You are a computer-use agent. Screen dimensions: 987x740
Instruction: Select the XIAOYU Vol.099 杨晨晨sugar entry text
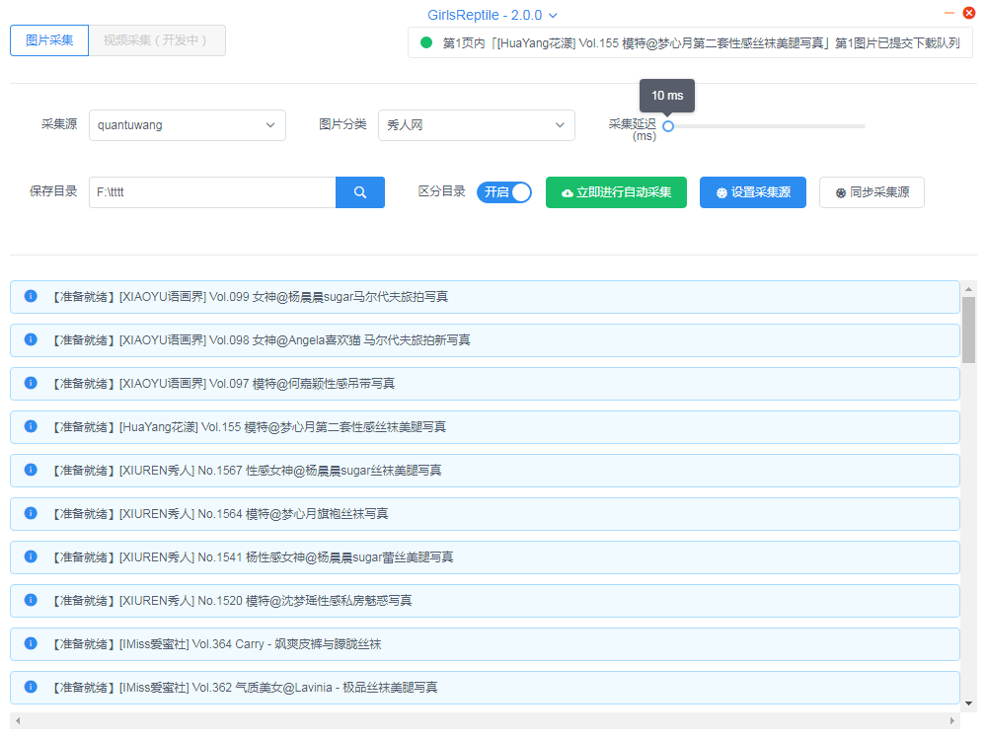pyautogui.click(x=249, y=297)
